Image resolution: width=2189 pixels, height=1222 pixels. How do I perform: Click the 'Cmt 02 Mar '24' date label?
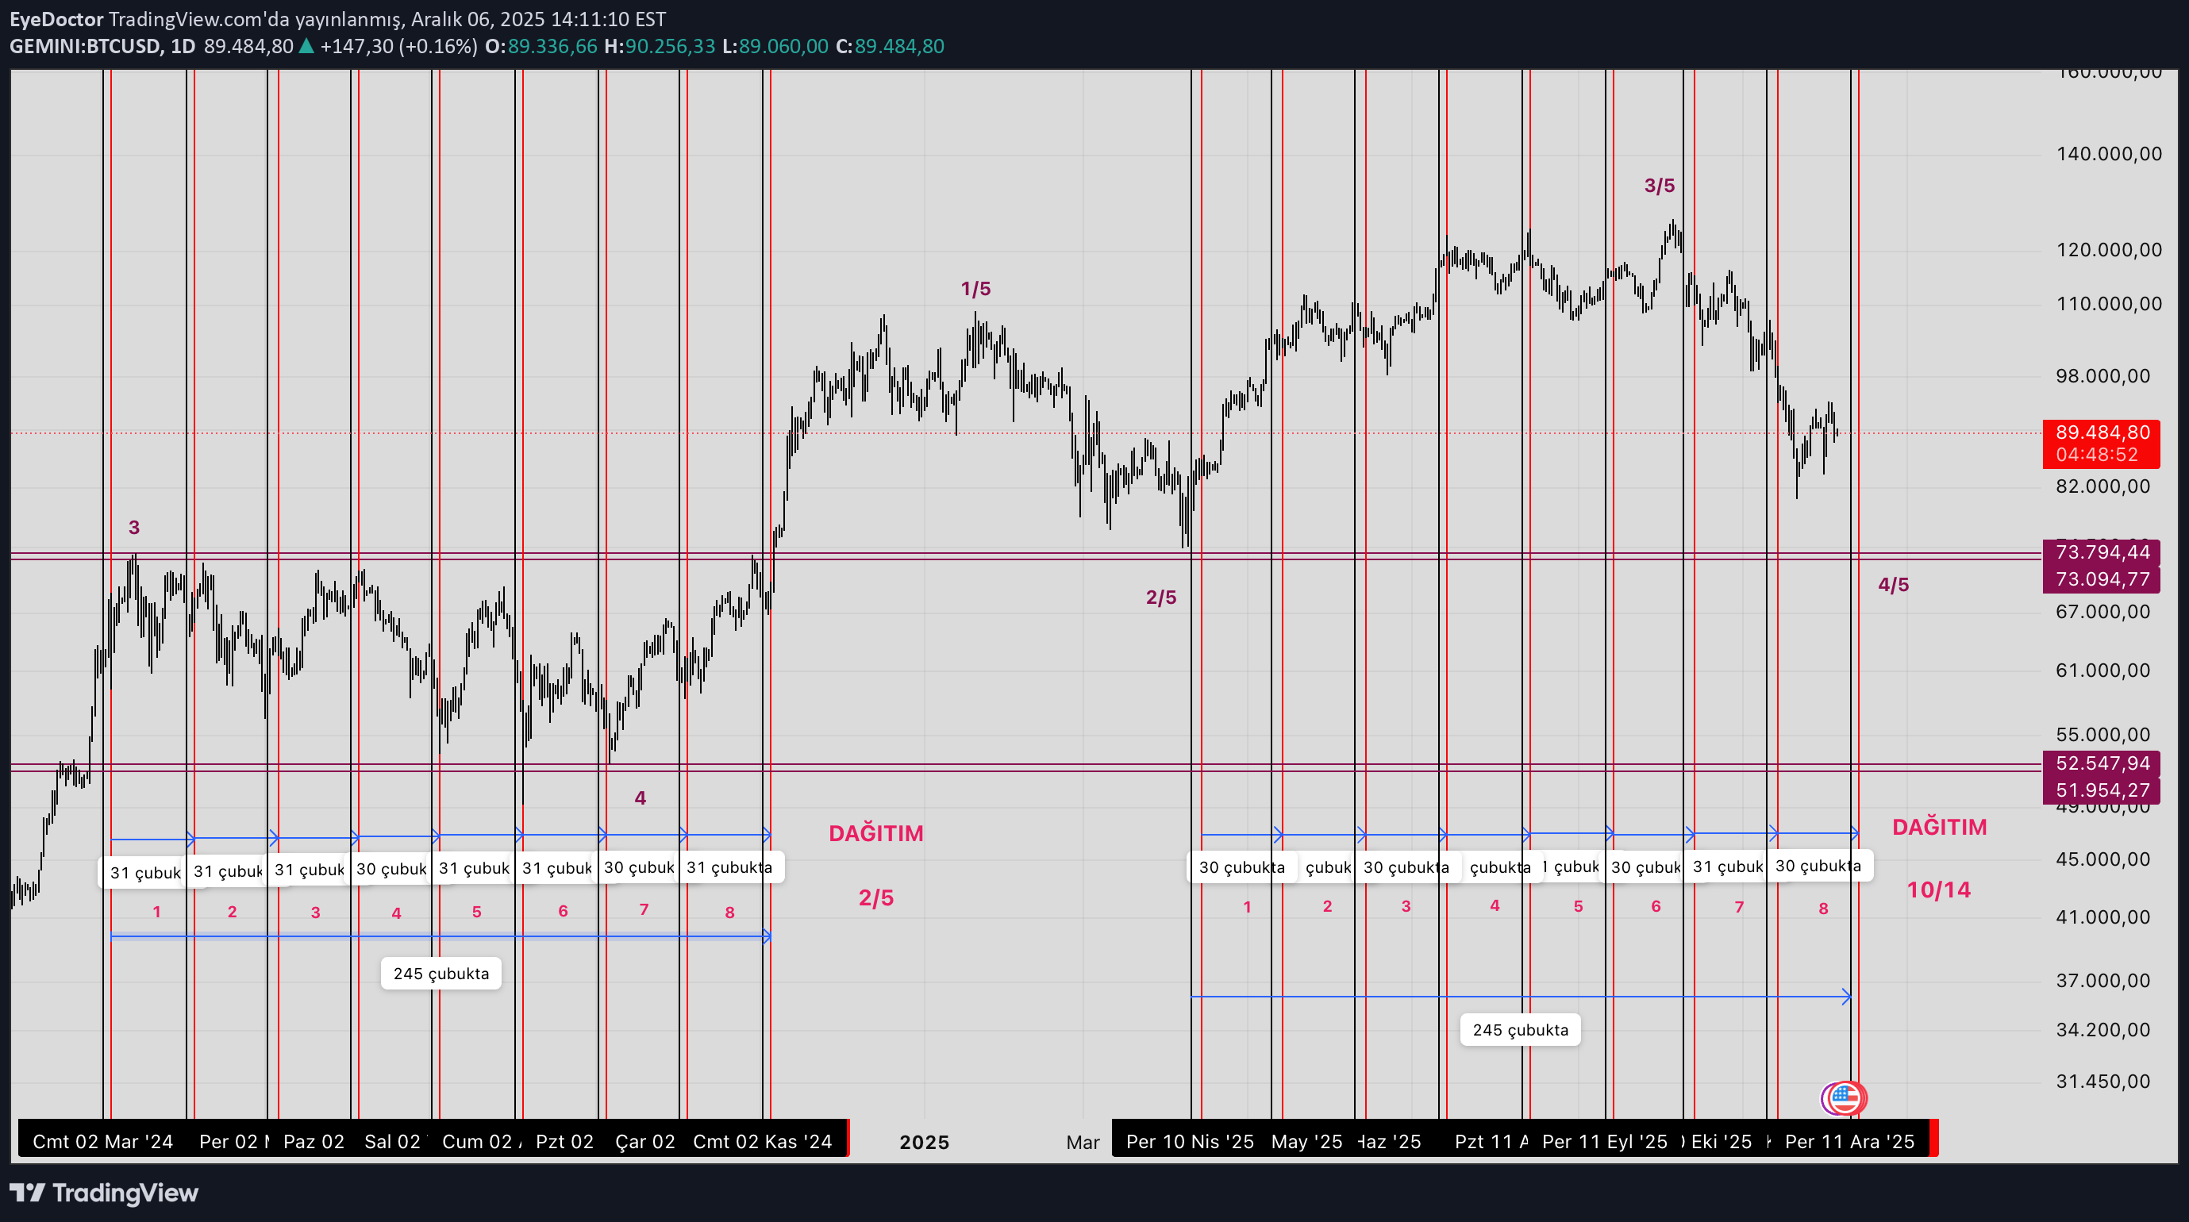(x=102, y=1141)
